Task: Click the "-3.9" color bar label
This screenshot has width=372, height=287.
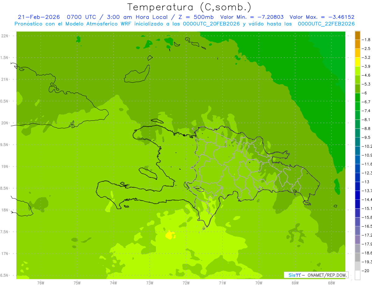Action: pos(366,66)
